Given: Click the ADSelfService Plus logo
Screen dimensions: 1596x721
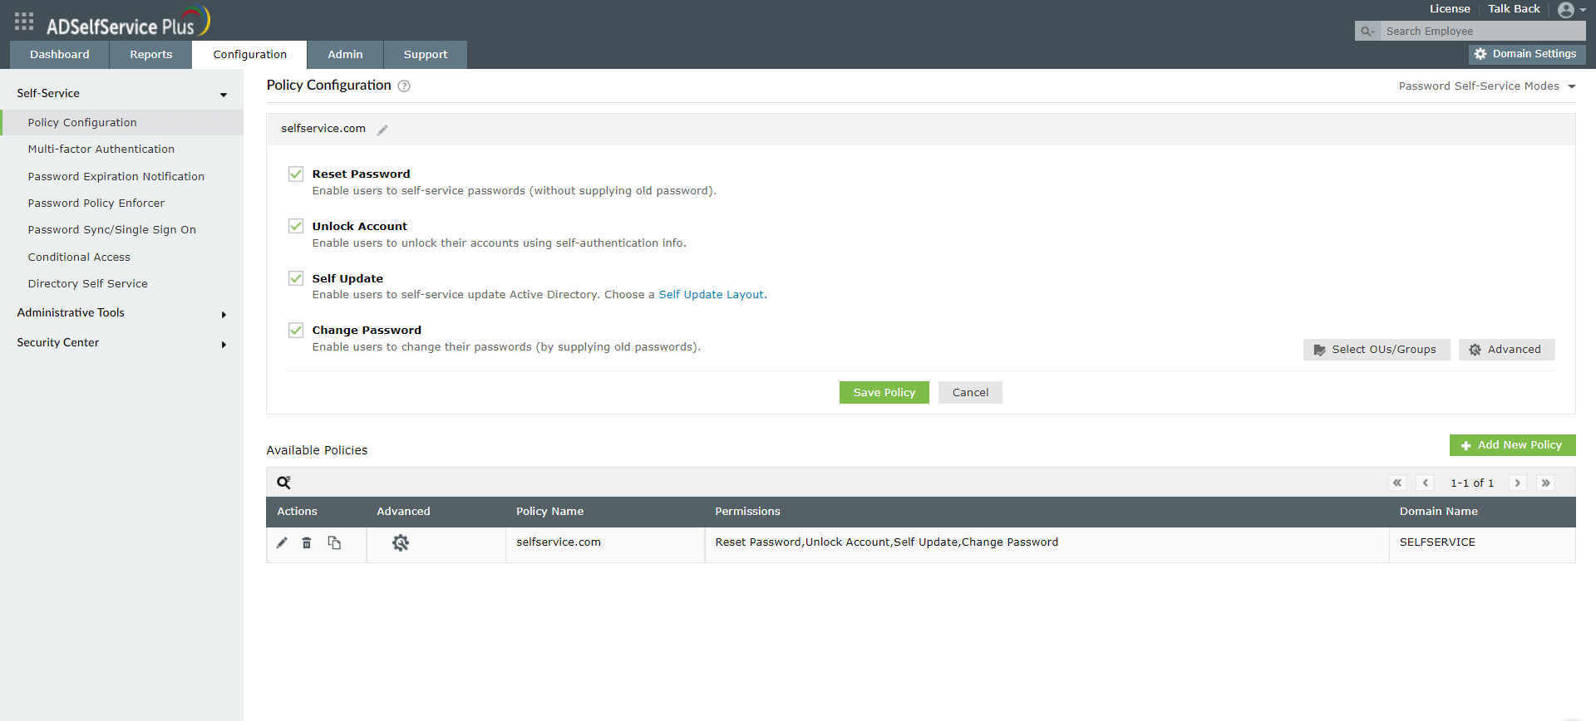Looking at the screenshot, I should (128, 22).
